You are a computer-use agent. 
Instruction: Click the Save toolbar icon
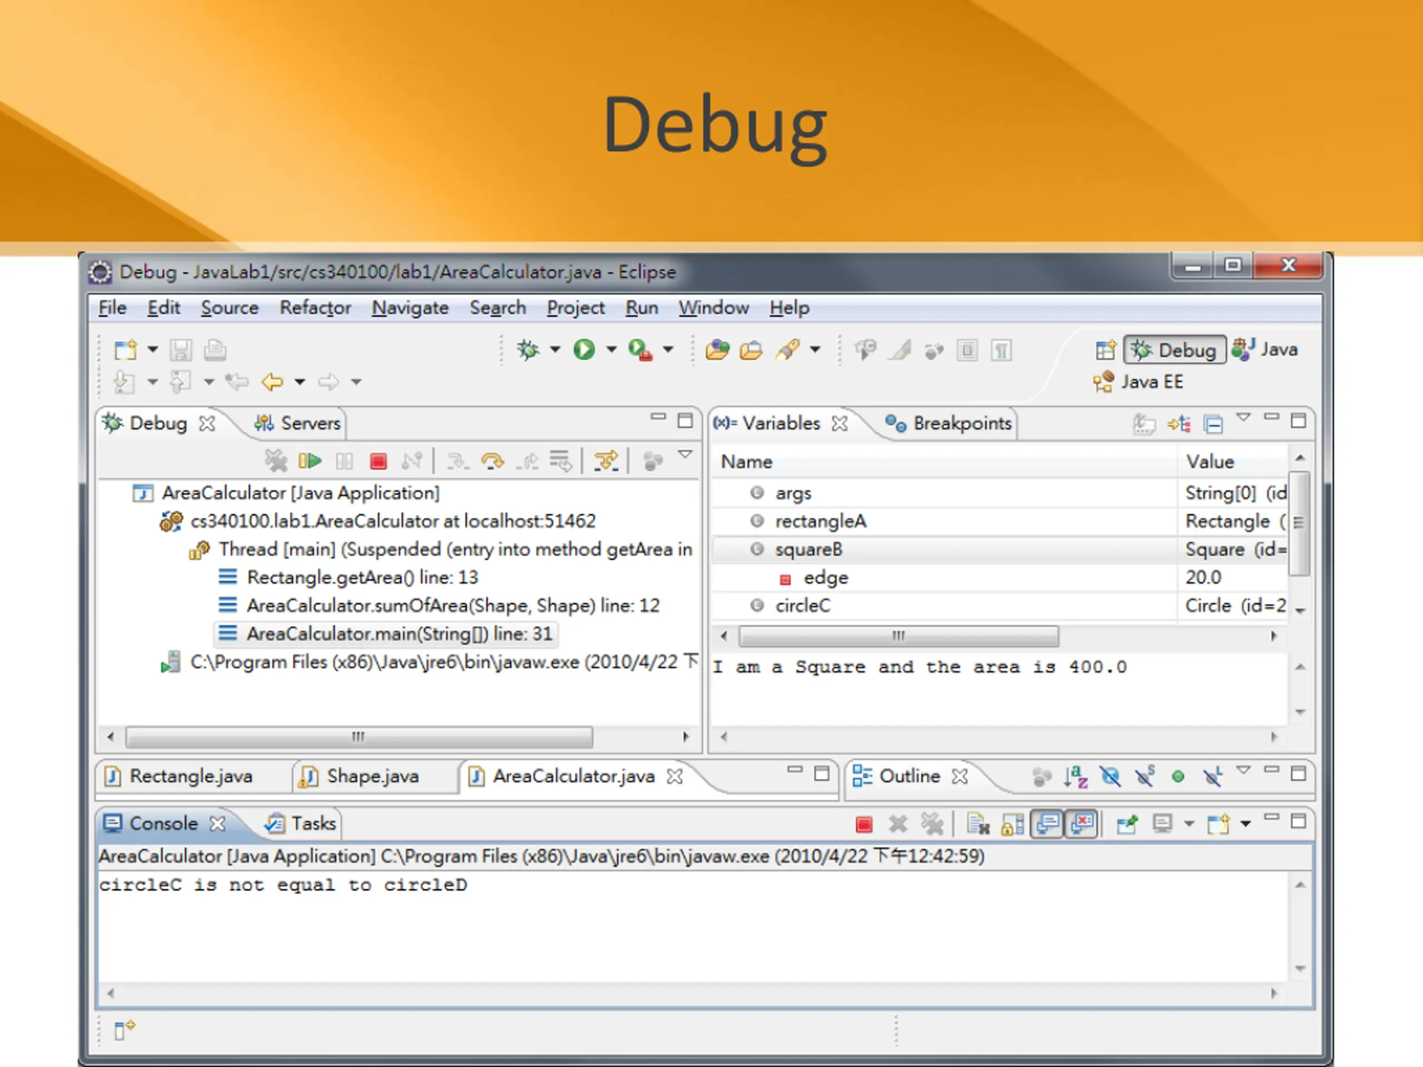[181, 350]
